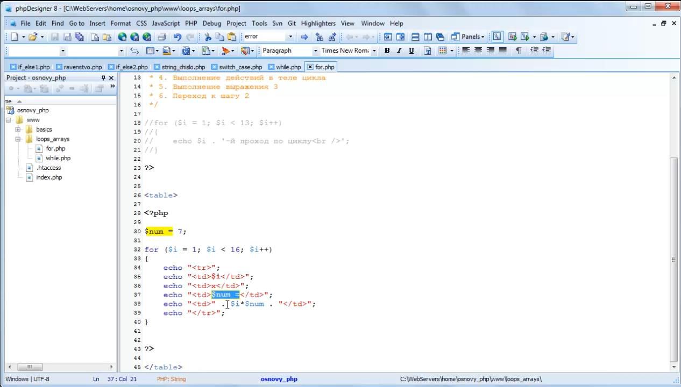Close the Project panel
This screenshot has width=681, height=387.
112,78
